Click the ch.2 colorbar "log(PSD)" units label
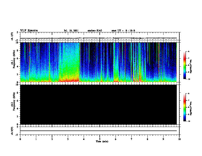The width and height of the screenshot is (202, 156). click(191, 109)
